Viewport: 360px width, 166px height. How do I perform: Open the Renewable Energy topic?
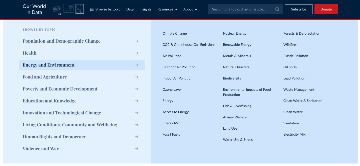point(237,45)
